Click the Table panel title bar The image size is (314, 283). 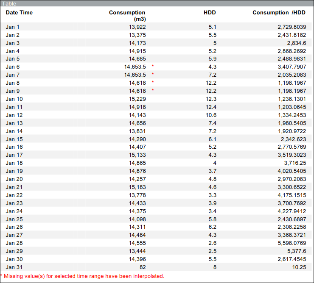[x=157, y=3]
